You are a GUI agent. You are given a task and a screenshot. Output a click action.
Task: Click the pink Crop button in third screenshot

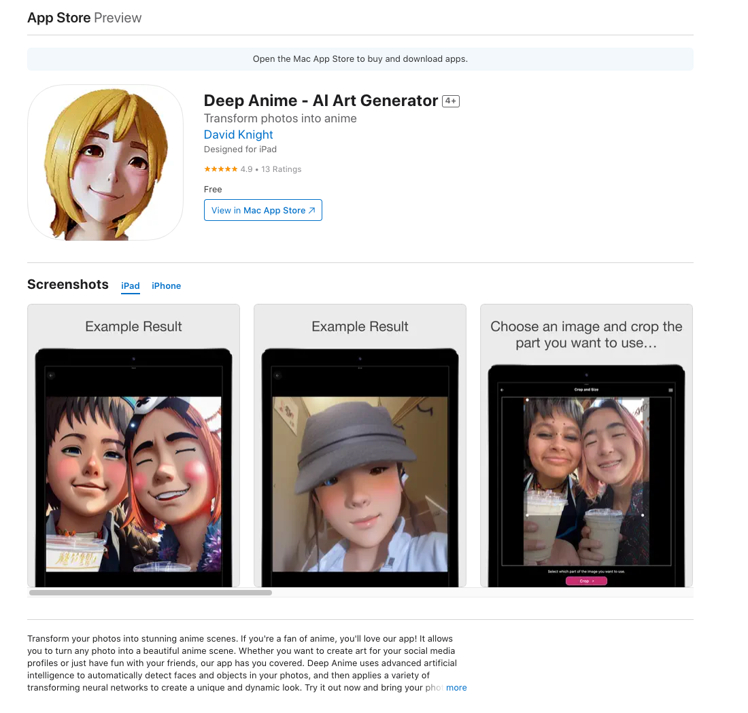(586, 581)
